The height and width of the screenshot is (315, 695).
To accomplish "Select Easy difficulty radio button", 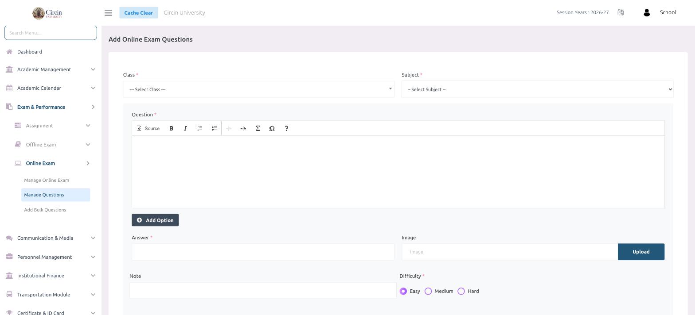I will 403,291.
